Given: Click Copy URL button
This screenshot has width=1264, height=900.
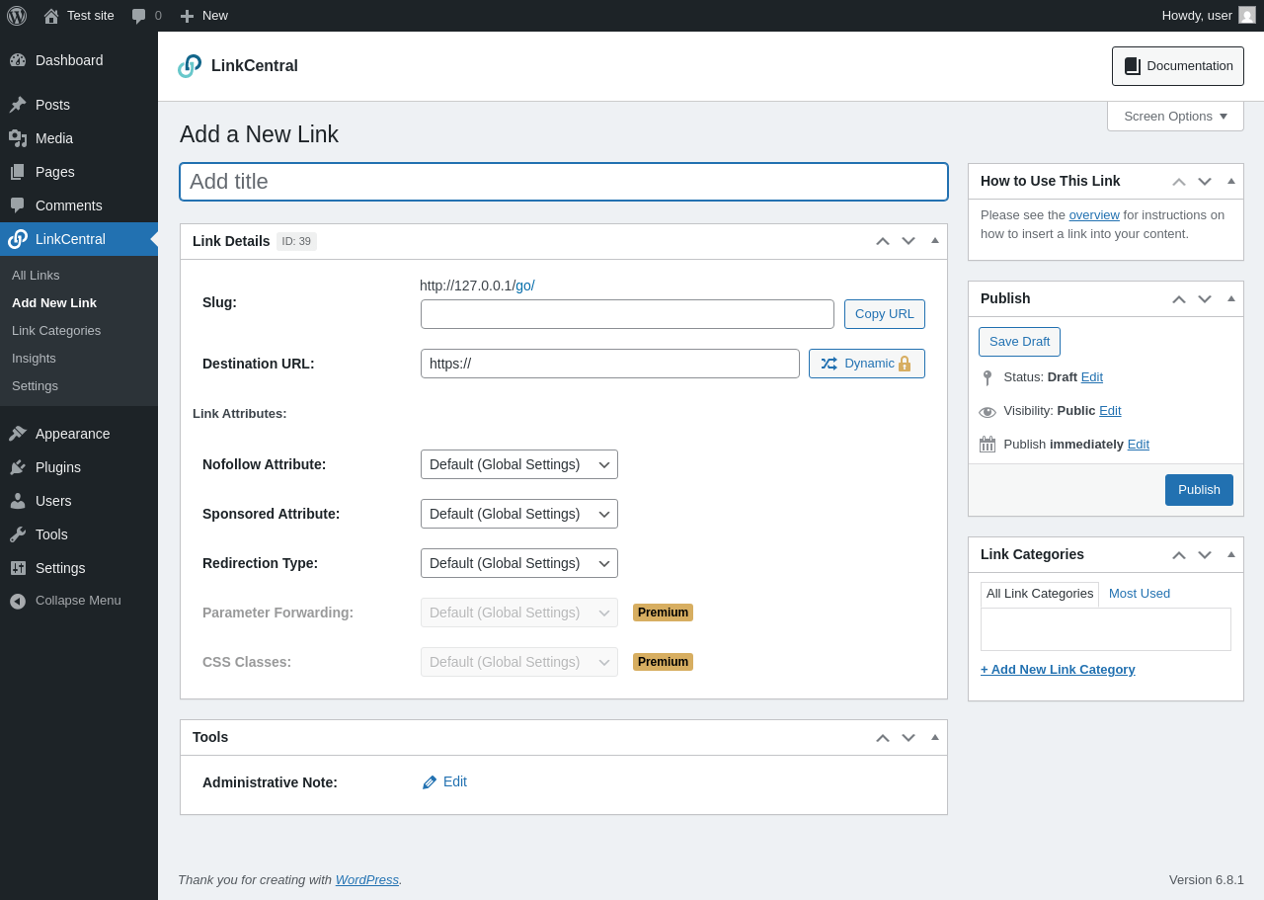Looking at the screenshot, I should (x=885, y=314).
